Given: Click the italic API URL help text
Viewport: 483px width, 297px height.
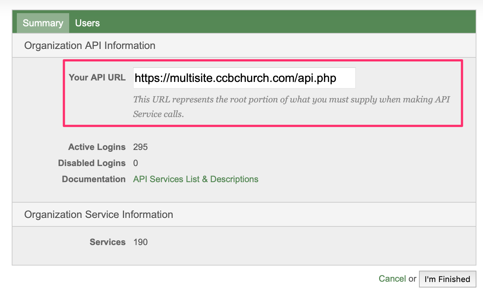Looking at the screenshot, I should (292, 106).
